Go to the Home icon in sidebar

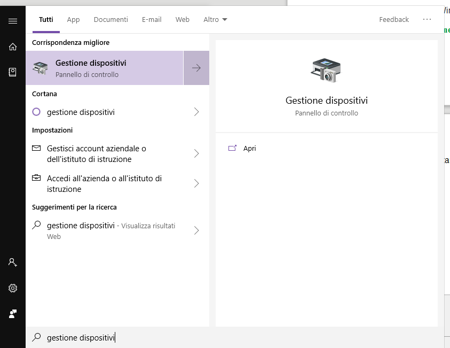click(13, 47)
